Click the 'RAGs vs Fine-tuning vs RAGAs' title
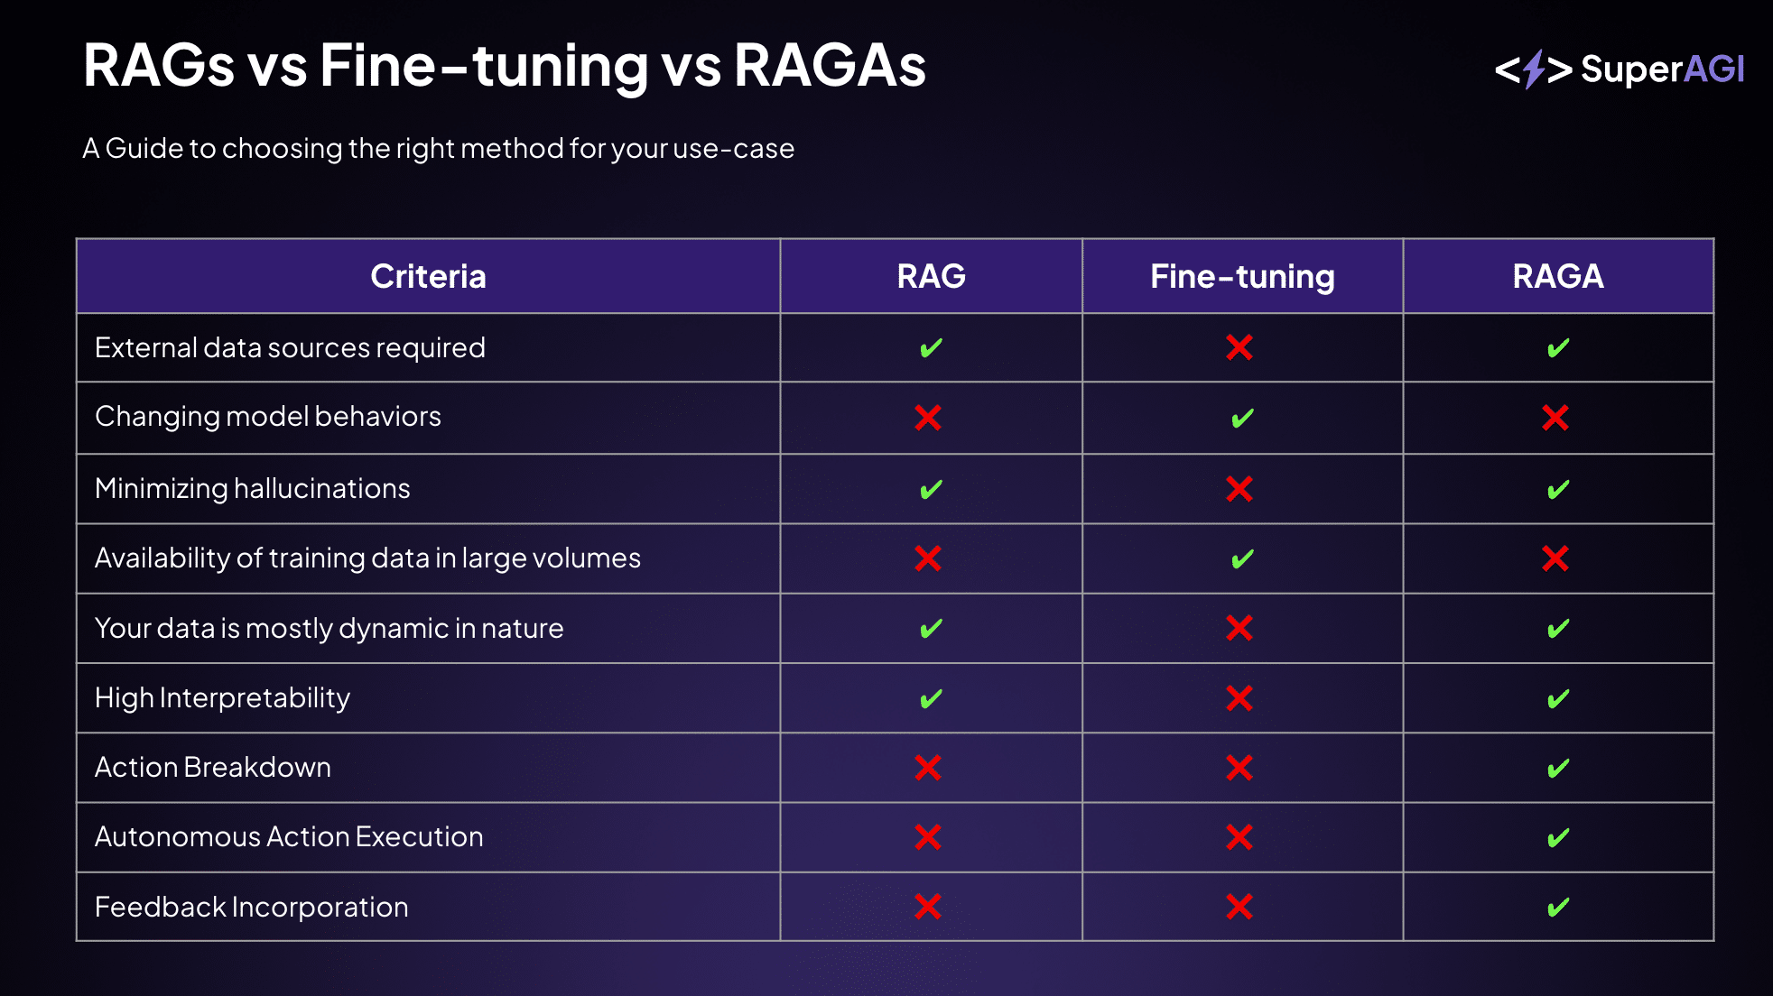1773x996 pixels. pos(504,65)
